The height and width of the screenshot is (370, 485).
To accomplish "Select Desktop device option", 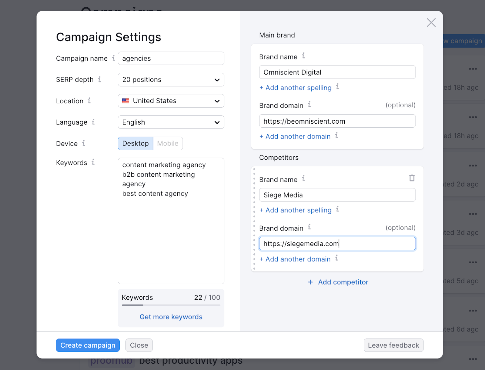I will point(135,143).
